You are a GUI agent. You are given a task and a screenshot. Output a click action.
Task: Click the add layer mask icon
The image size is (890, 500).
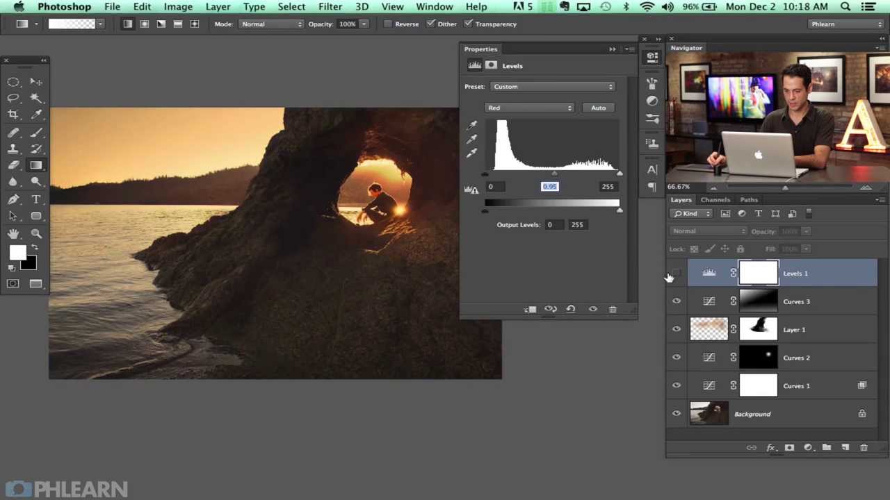click(789, 448)
